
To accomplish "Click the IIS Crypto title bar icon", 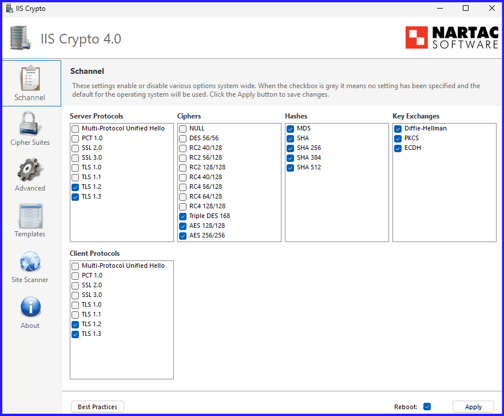I will (x=9, y=9).
